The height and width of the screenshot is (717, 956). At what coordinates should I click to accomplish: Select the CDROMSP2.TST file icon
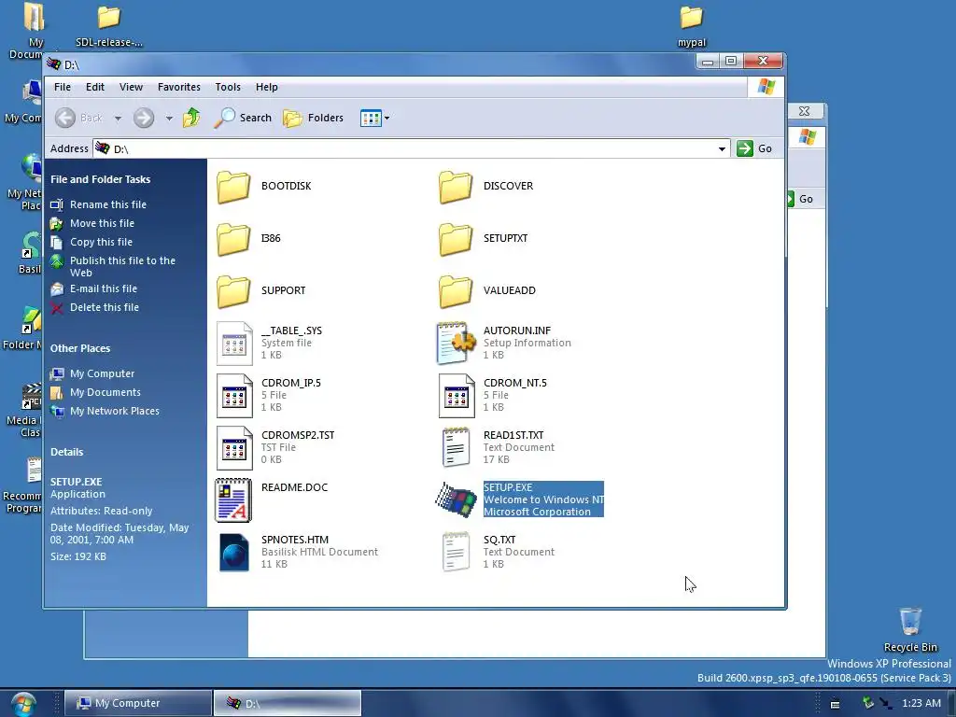[234, 448]
